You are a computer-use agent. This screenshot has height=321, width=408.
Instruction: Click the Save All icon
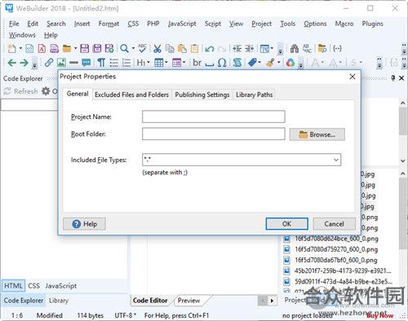pyautogui.click(x=97, y=49)
